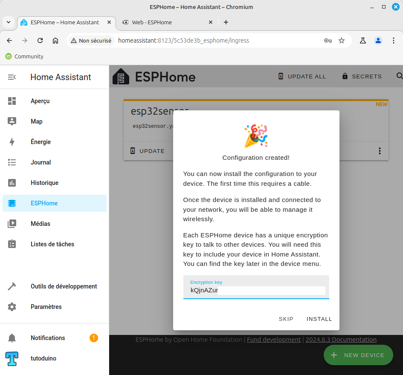403x375 pixels.
Task: Reload the current page
Action: click(x=40, y=40)
